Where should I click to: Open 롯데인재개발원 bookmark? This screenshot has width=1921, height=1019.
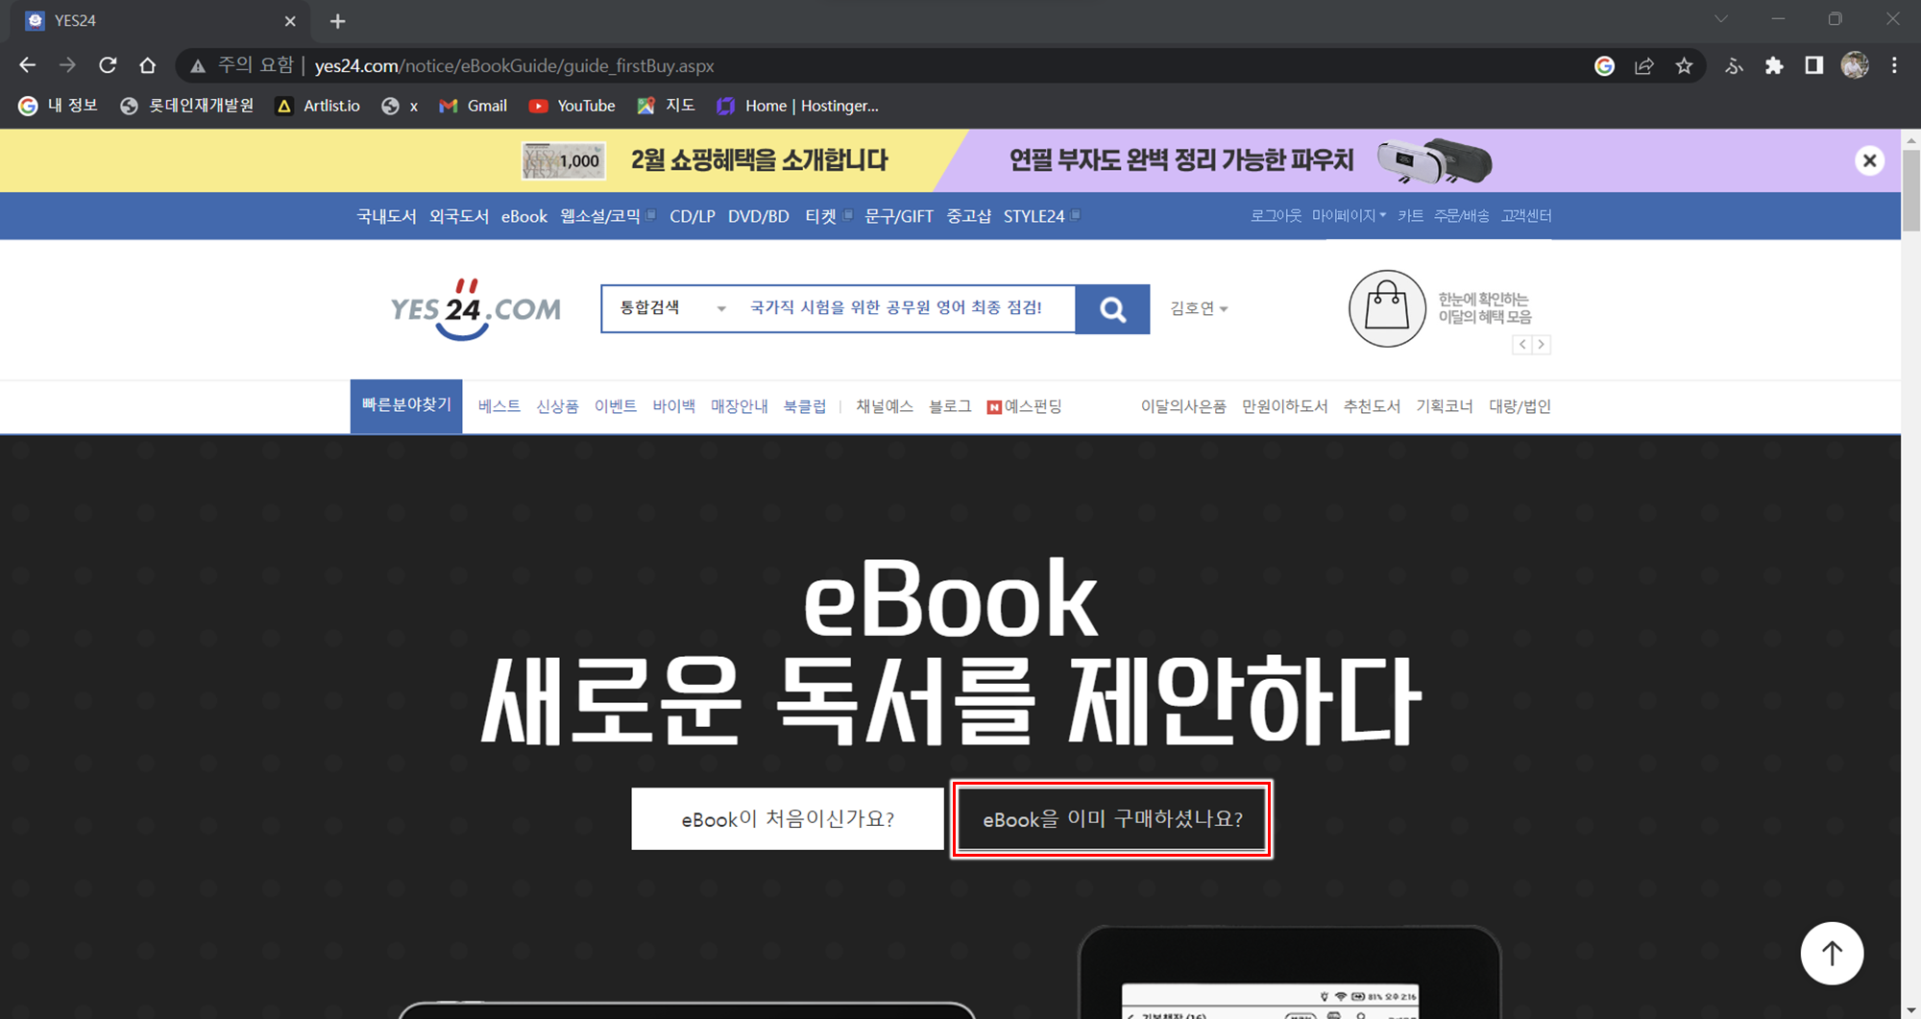tap(186, 106)
